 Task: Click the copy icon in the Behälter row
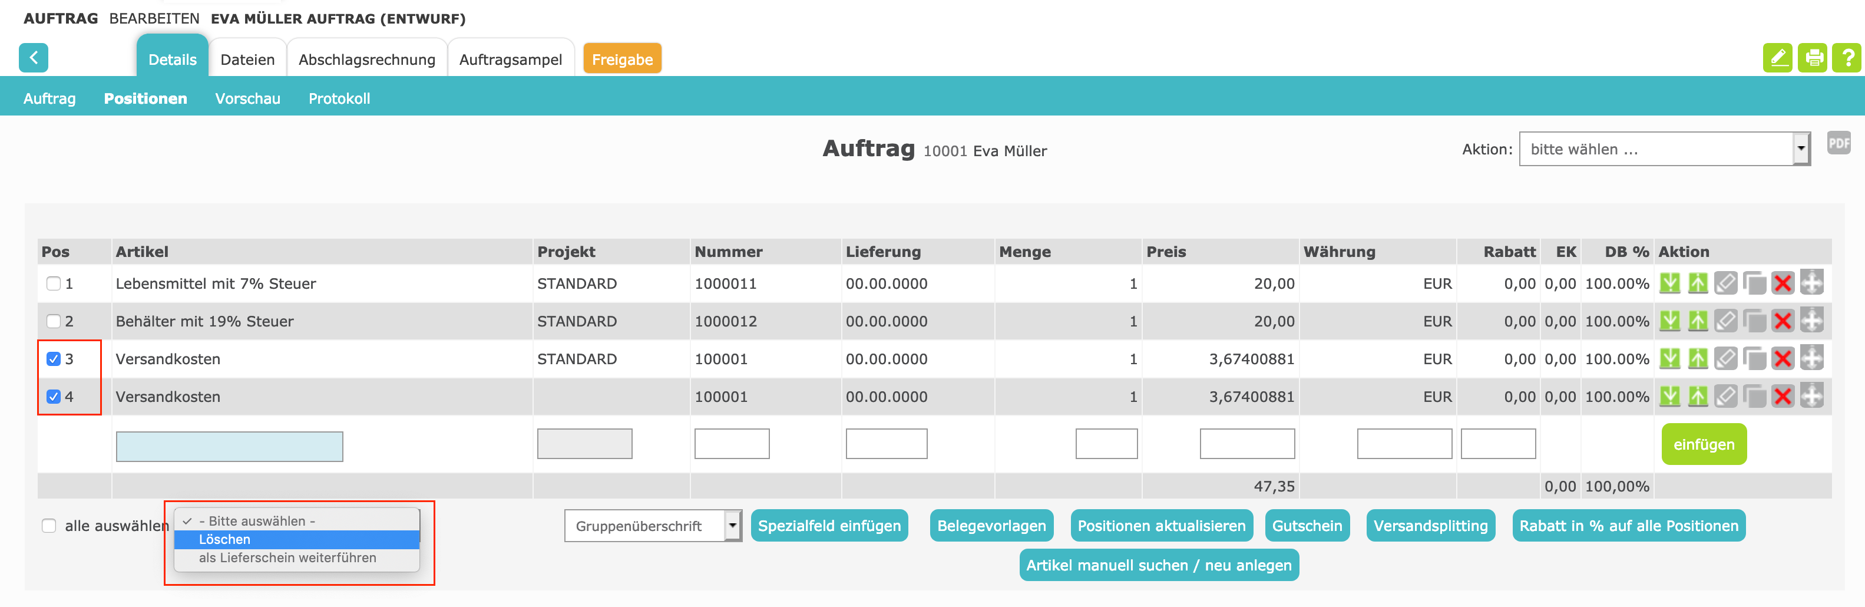pos(1754,321)
